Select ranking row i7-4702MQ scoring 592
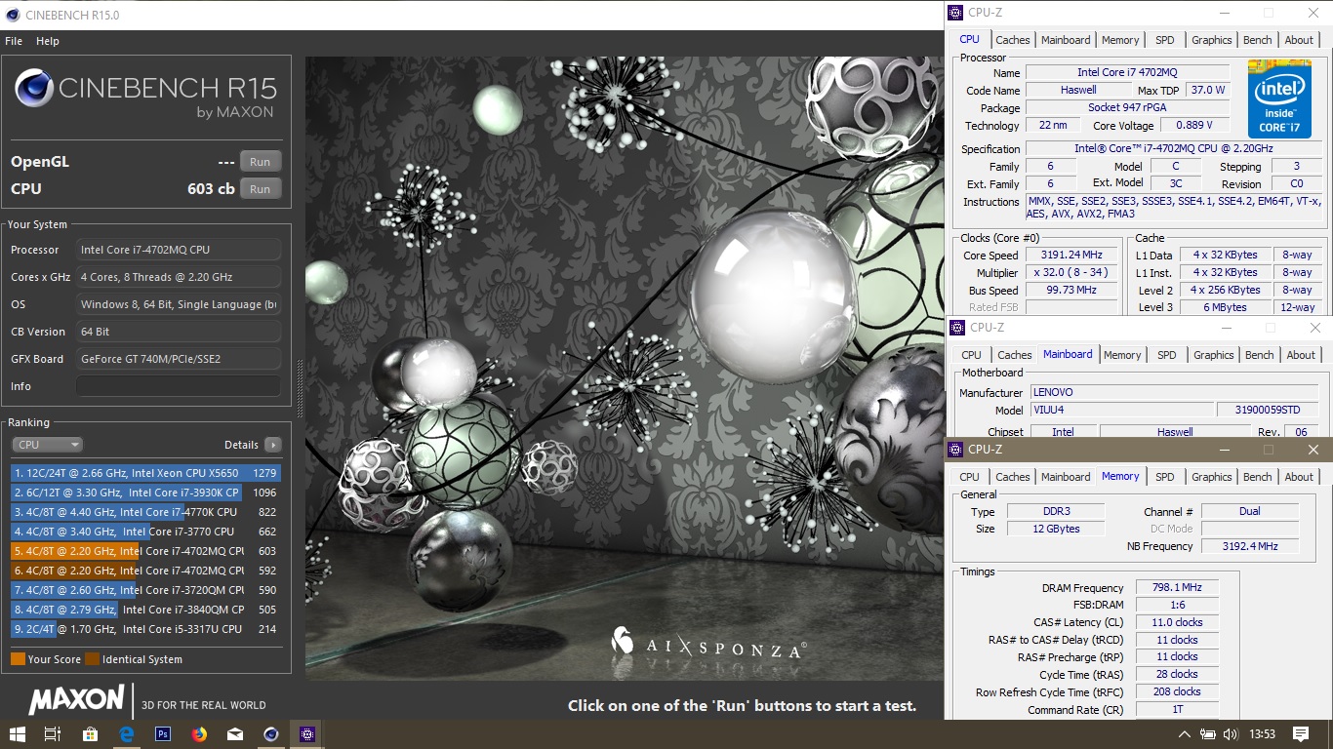Image resolution: width=1333 pixels, height=749 pixels. tap(146, 571)
